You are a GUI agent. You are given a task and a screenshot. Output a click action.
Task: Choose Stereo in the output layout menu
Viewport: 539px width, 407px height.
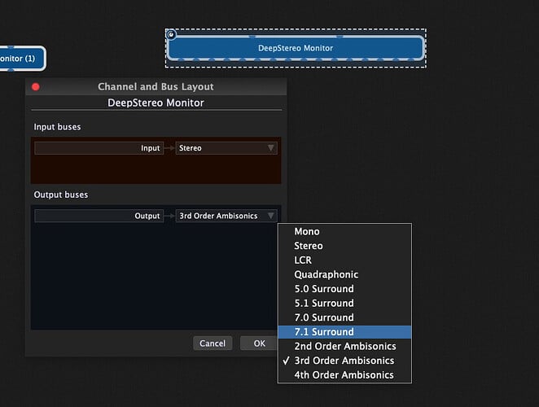(344, 246)
